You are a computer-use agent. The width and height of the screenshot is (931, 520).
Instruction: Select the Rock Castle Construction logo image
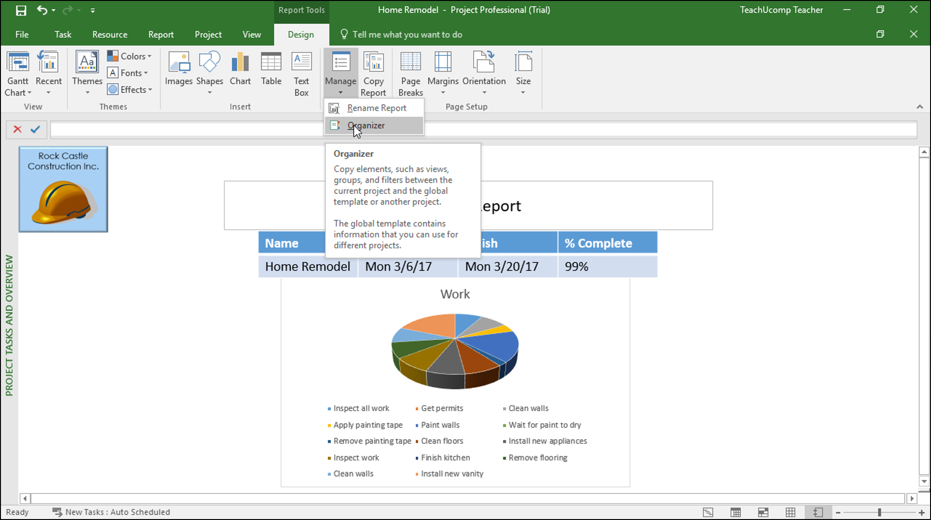(63, 189)
